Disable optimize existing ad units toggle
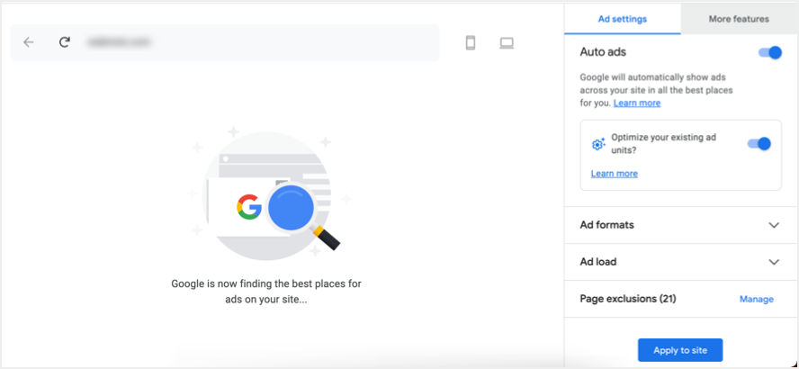The height and width of the screenshot is (369, 799). (759, 144)
